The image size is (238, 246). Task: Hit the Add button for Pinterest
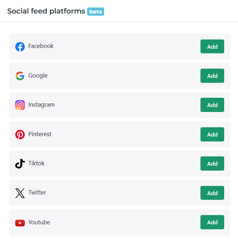(x=212, y=134)
